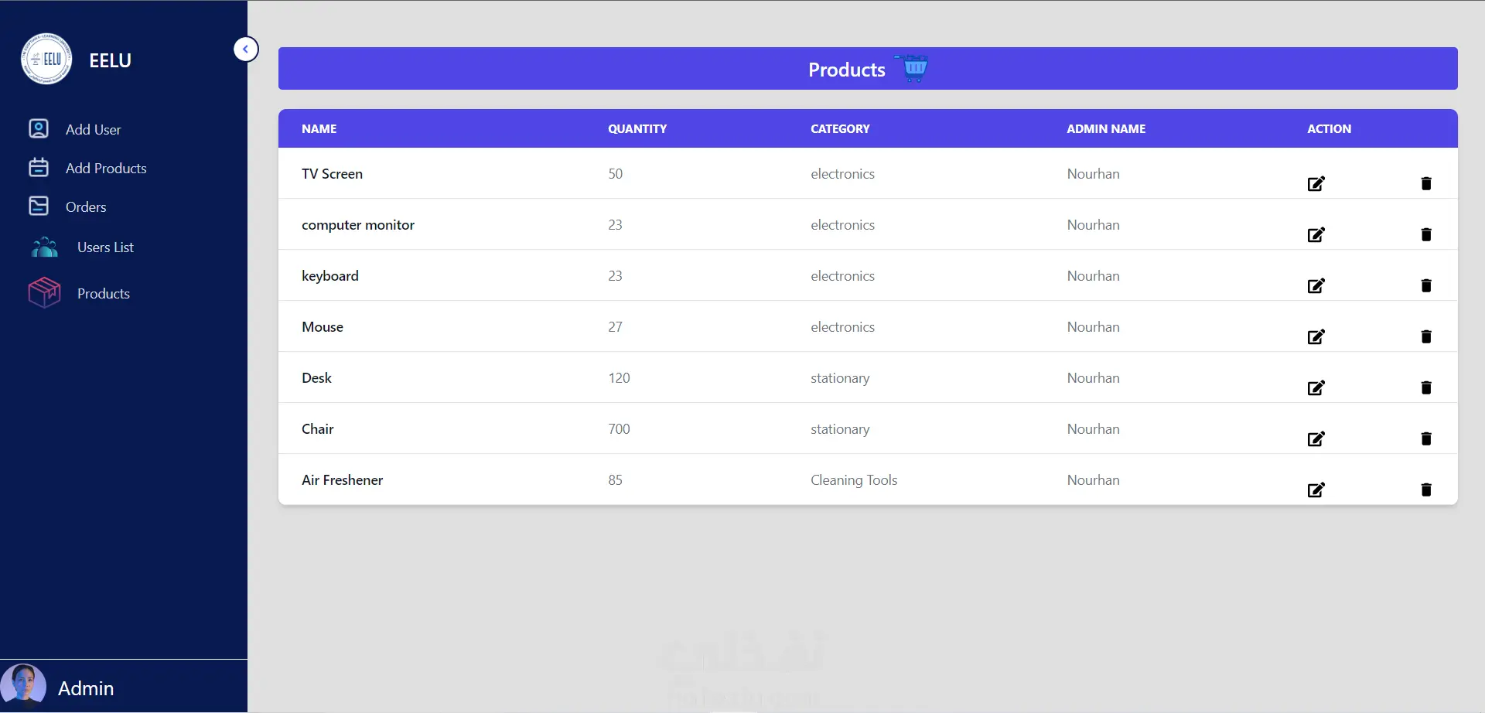The height and width of the screenshot is (713, 1485).
Task: Edit the Air Freshener product
Action: [x=1316, y=490]
